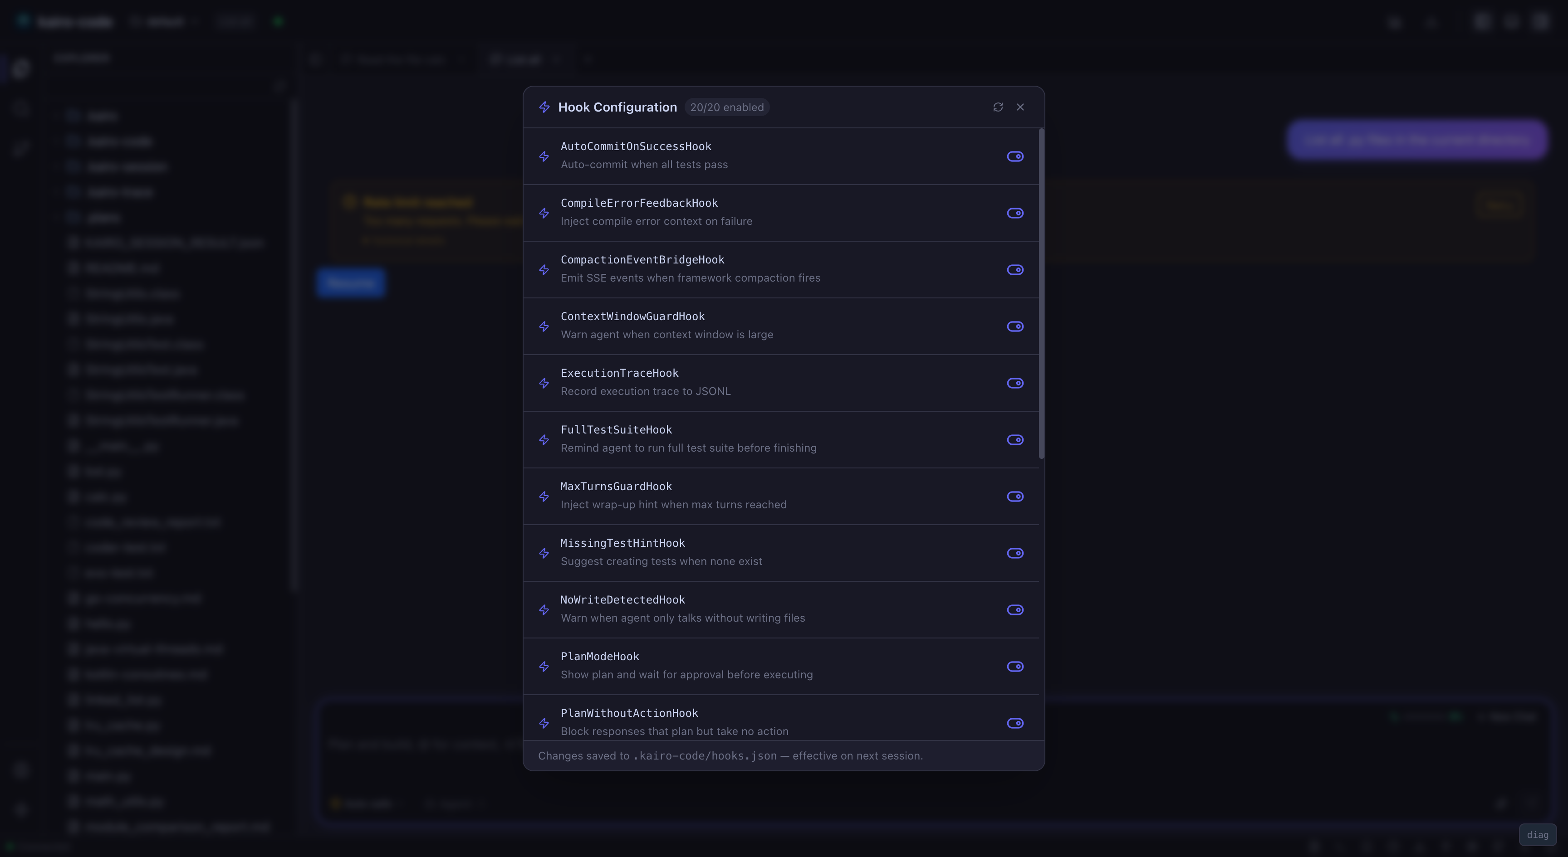The width and height of the screenshot is (1568, 857).
Task: Click lightning icon of PlanModeHook row
Action: click(544, 667)
